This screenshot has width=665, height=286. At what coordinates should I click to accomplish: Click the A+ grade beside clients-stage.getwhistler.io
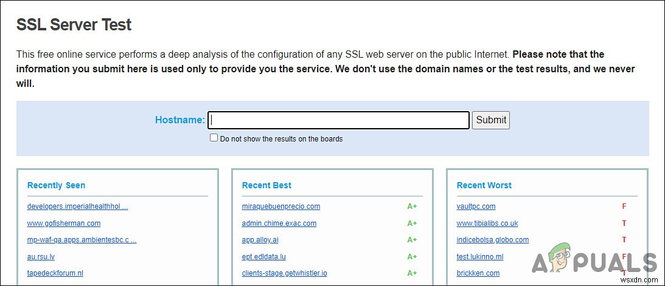[x=413, y=273]
